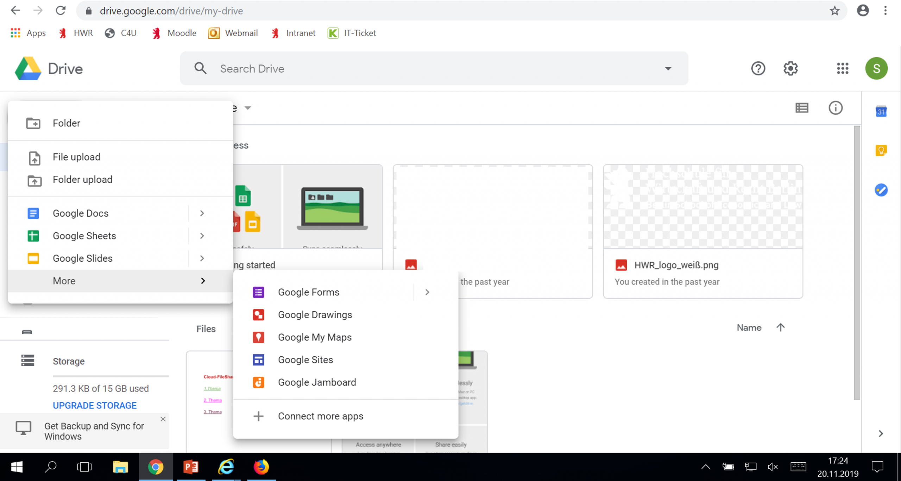901x481 pixels.
Task: Show file details info icon
Action: (836, 108)
